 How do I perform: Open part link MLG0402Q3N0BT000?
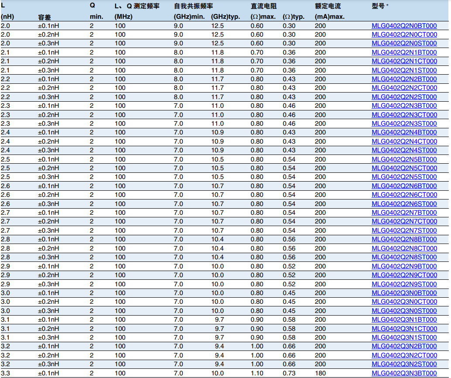tap(404, 293)
